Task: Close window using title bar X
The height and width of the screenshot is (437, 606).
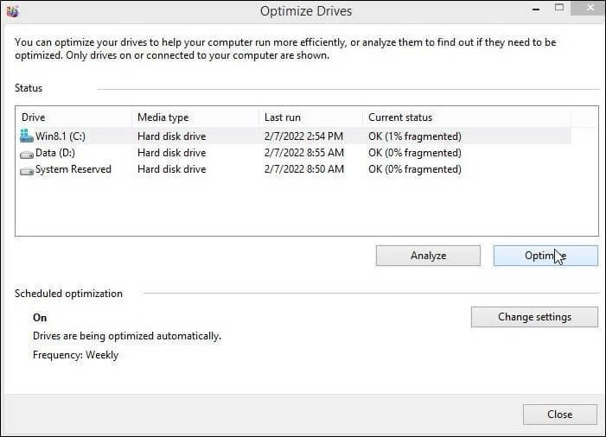Action: pos(590,8)
